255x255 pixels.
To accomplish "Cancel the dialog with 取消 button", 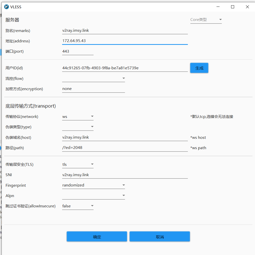I will click(160, 237).
